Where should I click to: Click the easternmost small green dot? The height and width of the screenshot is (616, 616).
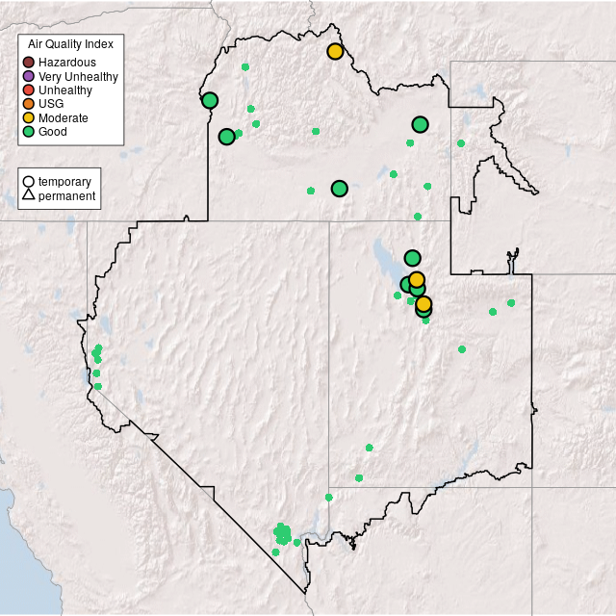[511, 302]
